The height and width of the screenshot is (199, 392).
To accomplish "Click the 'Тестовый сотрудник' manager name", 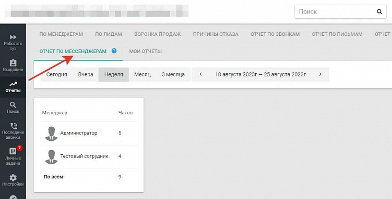I will 84,156.
